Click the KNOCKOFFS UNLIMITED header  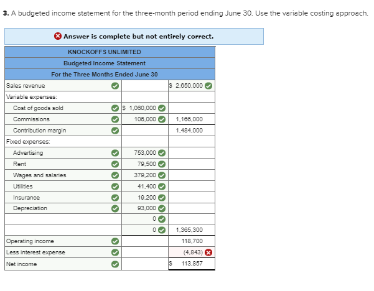tap(110, 52)
